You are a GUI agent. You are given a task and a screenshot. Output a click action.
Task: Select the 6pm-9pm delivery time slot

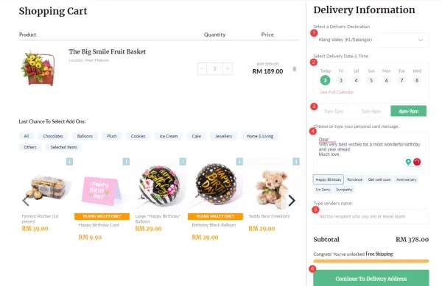[408, 111]
